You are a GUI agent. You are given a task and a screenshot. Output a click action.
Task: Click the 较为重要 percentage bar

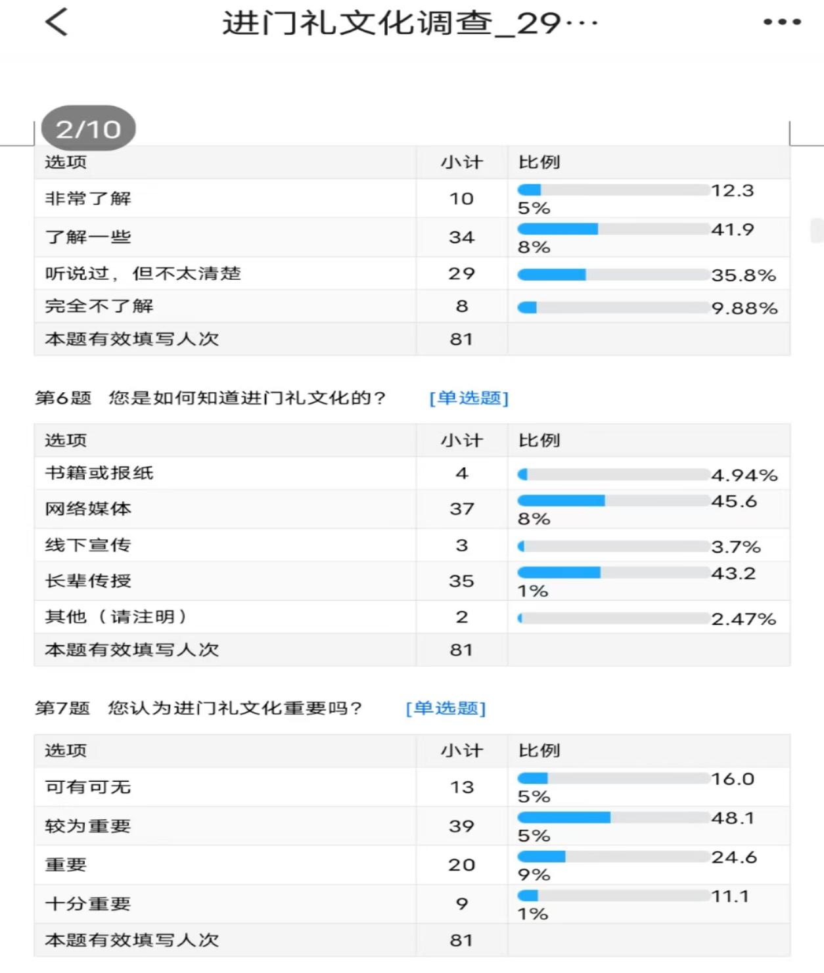[x=613, y=817]
